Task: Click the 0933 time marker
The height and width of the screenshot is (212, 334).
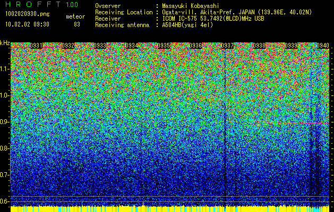Action: click(100, 46)
